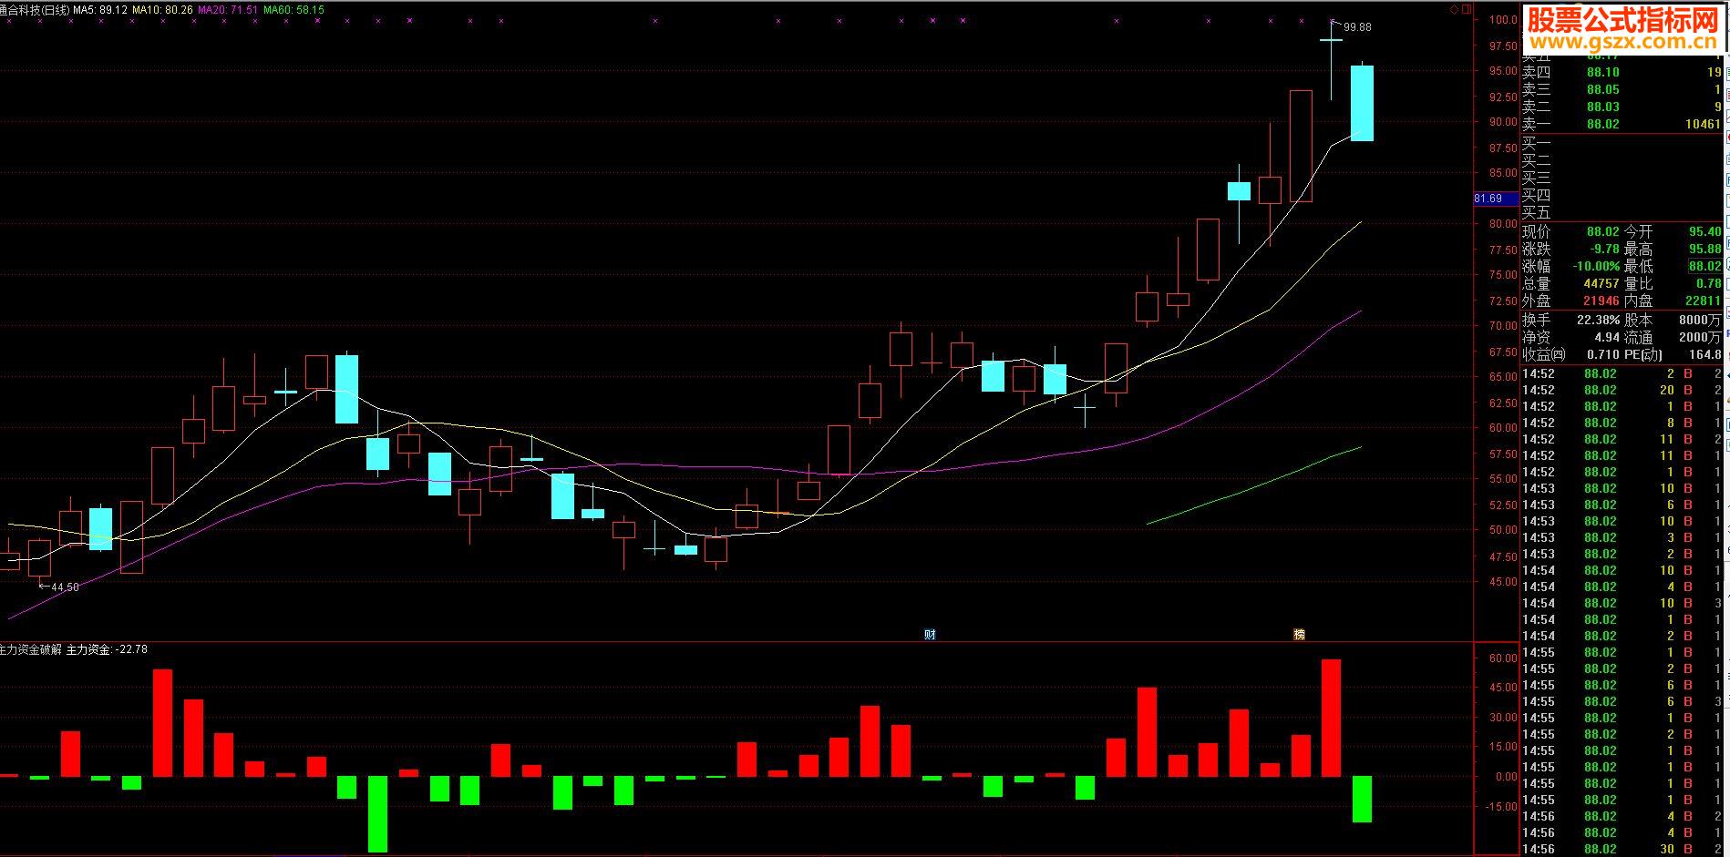The image size is (1730, 857).
Task: Click the 最低 88.02 boxed value
Action: point(1704,267)
